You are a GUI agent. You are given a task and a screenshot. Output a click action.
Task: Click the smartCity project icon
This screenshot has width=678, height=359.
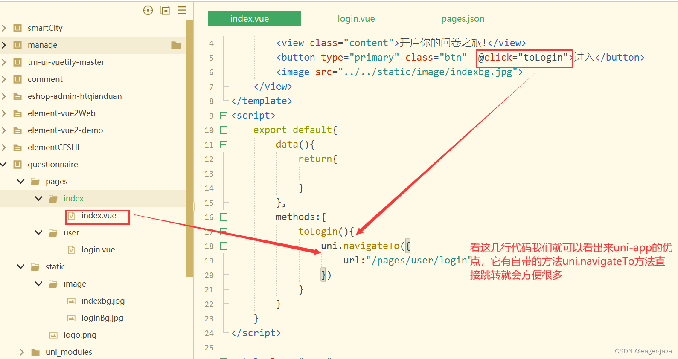click(17, 28)
